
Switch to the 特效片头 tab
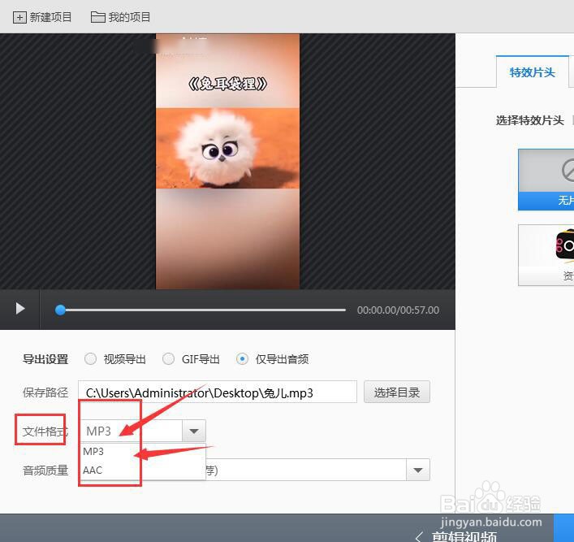coord(533,72)
